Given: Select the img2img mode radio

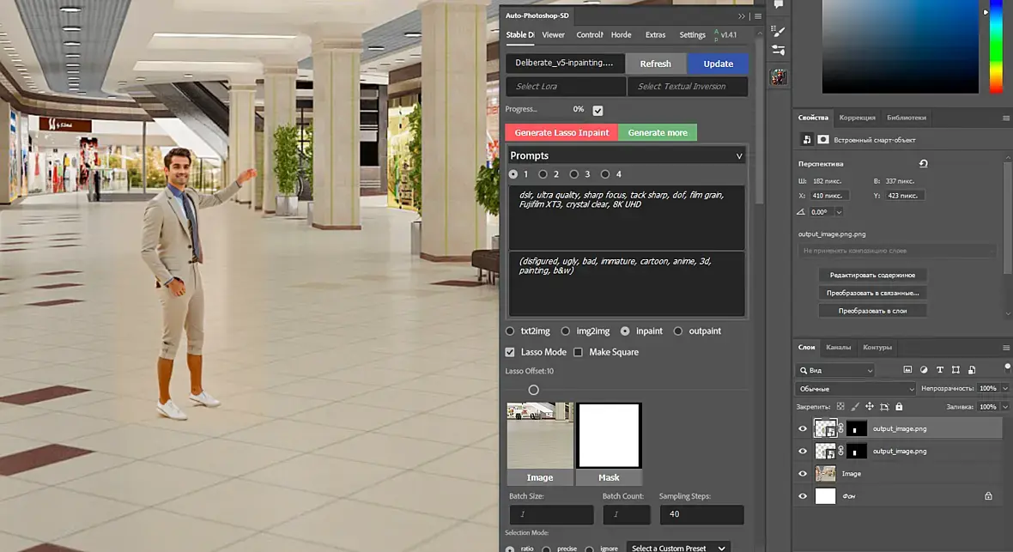Looking at the screenshot, I should (565, 331).
